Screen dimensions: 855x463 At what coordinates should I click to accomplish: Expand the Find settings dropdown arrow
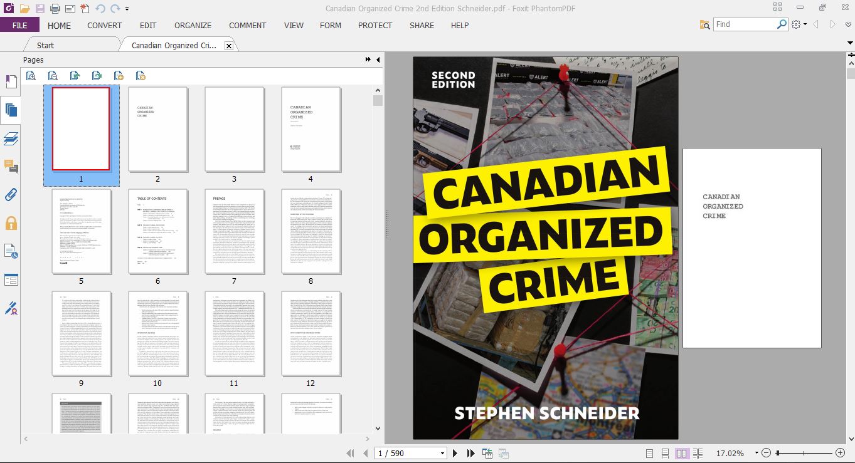(x=805, y=25)
